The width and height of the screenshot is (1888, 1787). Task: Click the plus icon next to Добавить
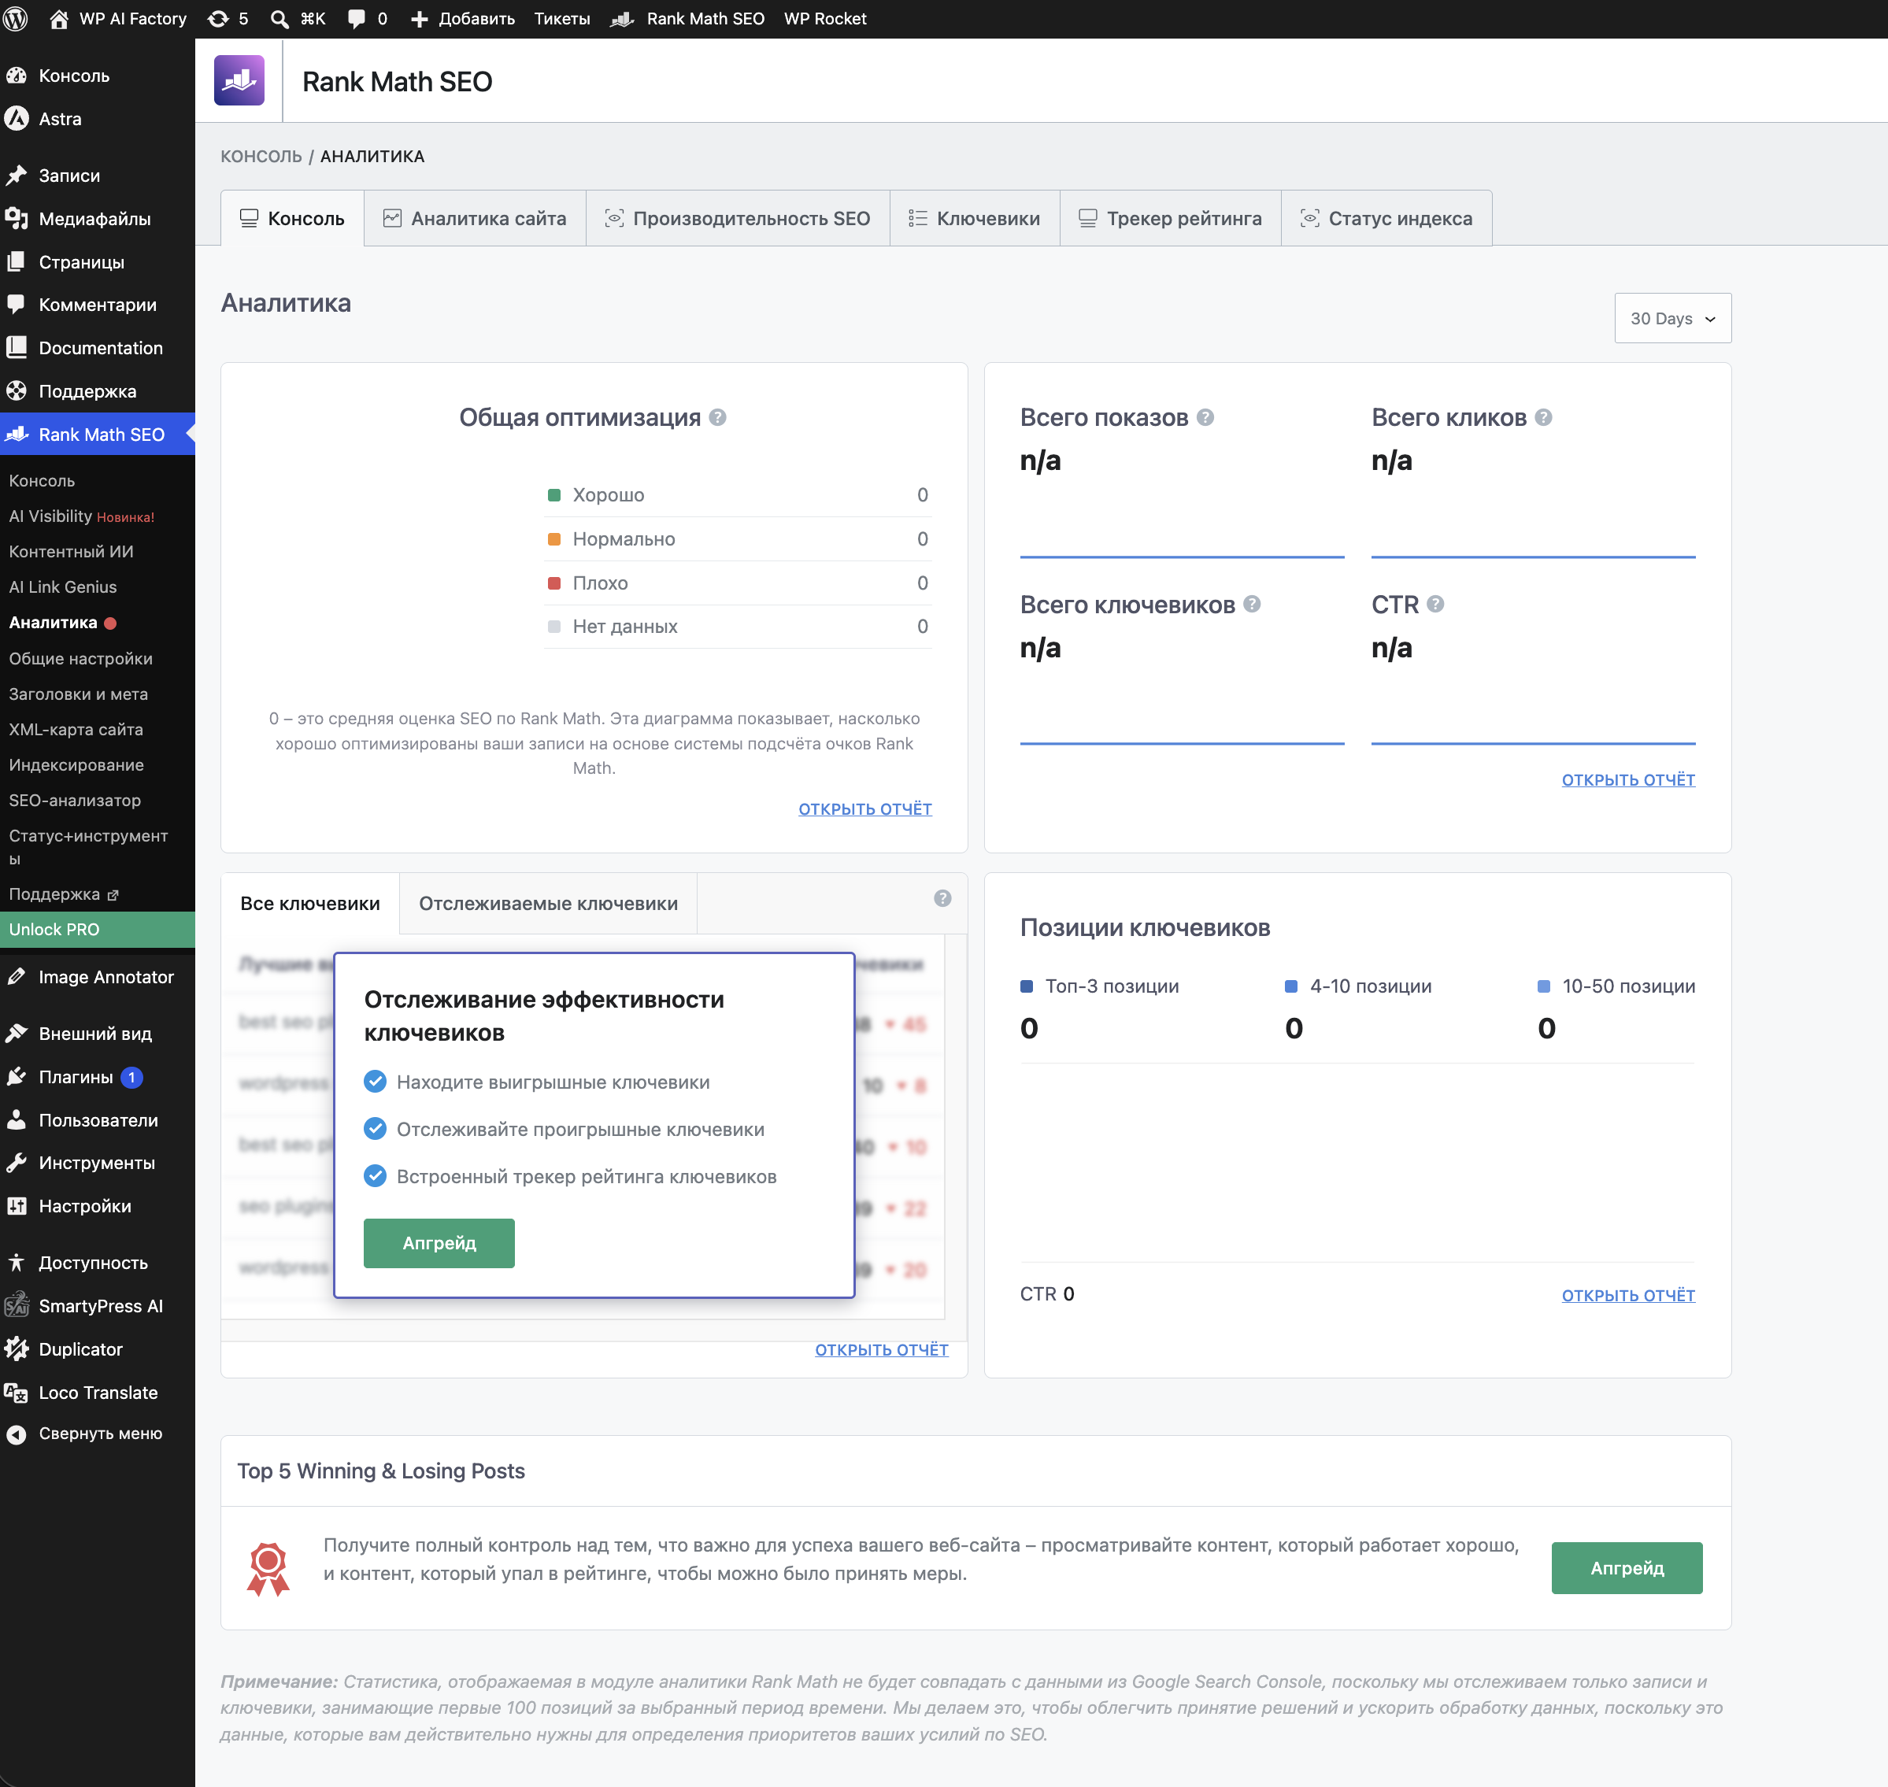tap(419, 19)
